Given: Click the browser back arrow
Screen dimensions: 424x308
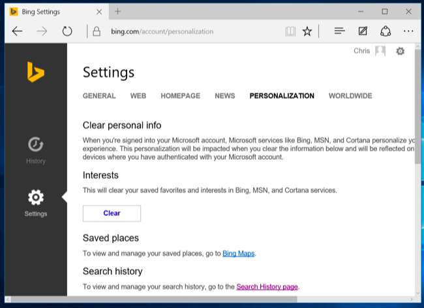Looking at the screenshot, I should pos(18,31).
